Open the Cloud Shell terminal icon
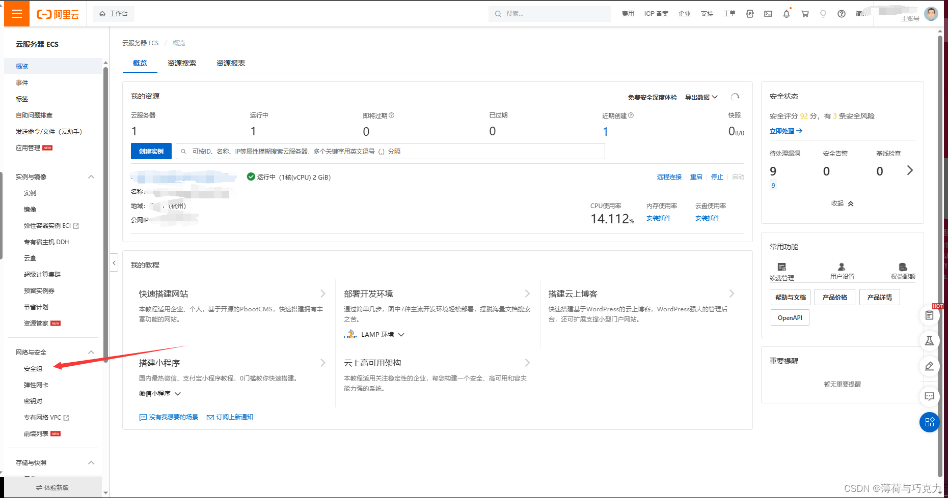Image resolution: width=948 pixels, height=498 pixels. click(768, 14)
